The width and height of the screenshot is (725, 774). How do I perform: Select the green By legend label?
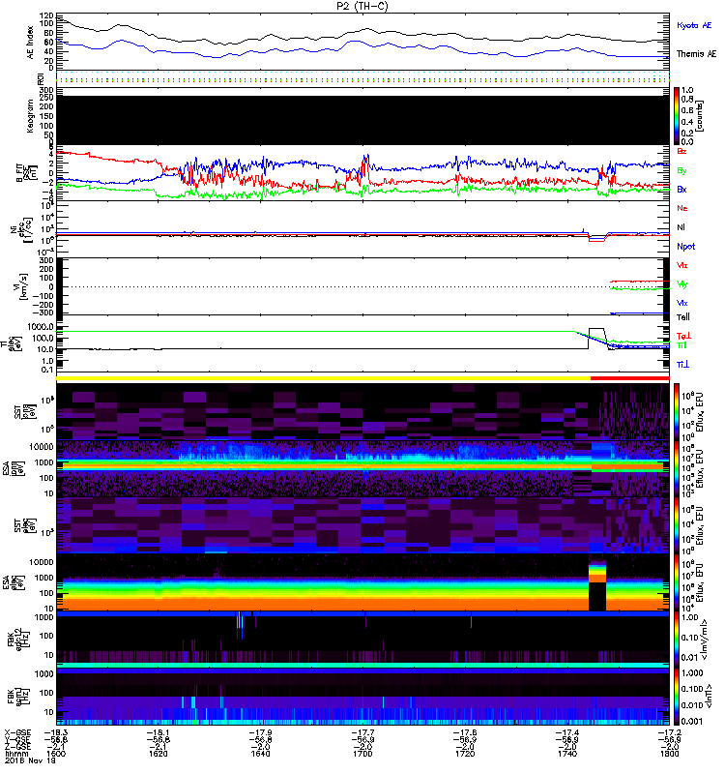click(x=681, y=170)
